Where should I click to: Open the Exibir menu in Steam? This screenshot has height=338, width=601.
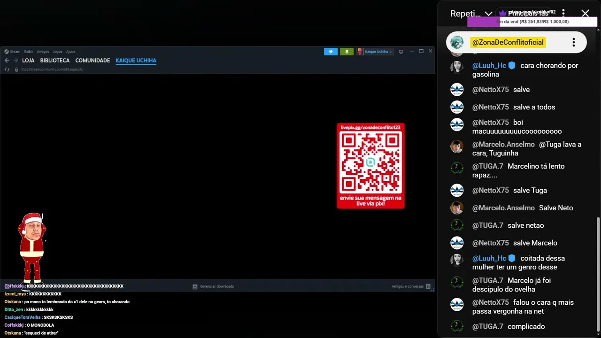(x=29, y=52)
